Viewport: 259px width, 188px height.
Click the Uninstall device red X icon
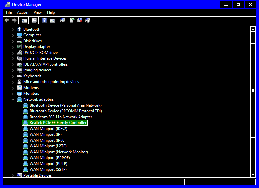80,20
